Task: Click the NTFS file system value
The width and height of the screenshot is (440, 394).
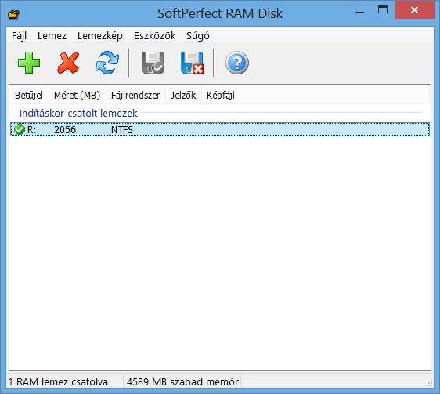Action: click(x=122, y=130)
